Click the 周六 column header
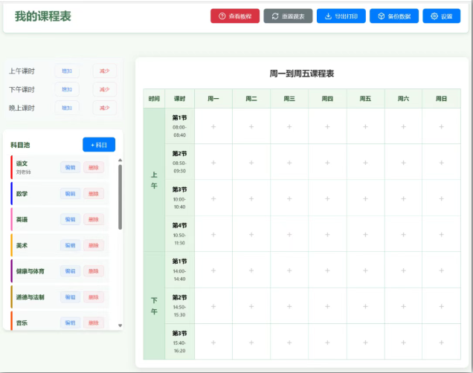Viewport: 473px width, 373px height. pos(403,99)
